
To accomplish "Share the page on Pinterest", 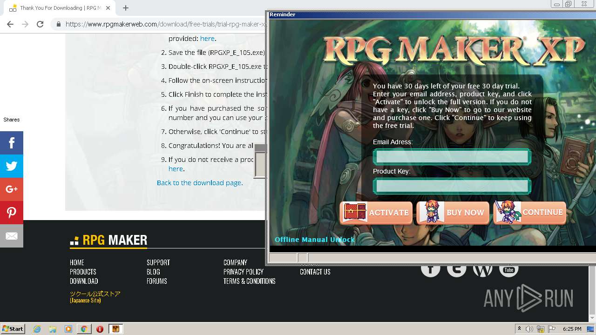I will point(12,213).
